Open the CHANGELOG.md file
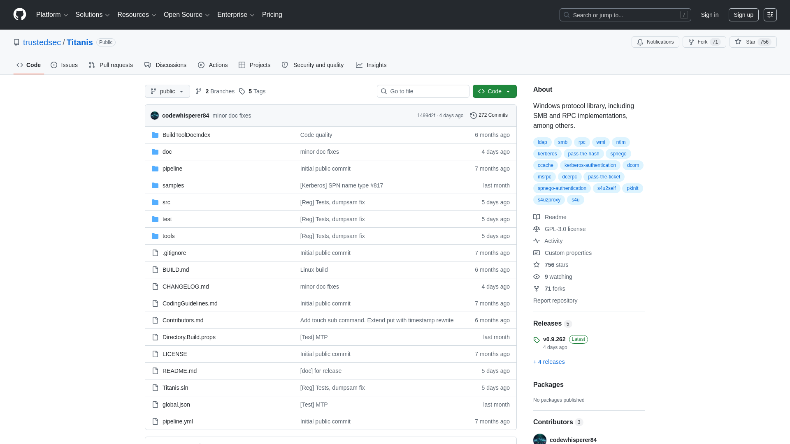The width and height of the screenshot is (790, 444). pyautogui.click(x=186, y=287)
